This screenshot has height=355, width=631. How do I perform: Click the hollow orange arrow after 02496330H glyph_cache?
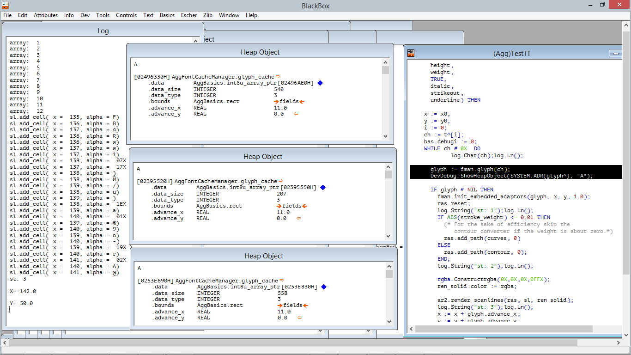click(278, 77)
